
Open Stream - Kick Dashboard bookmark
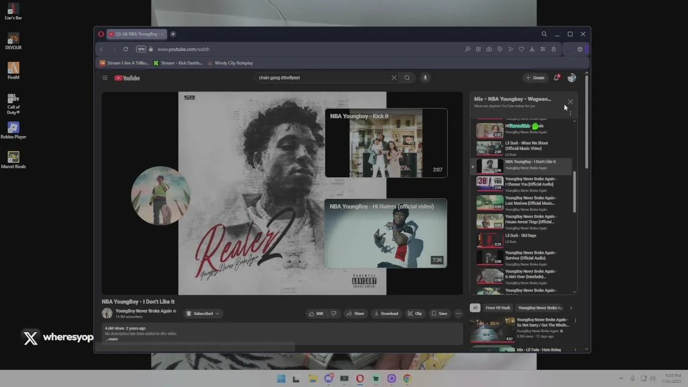[178, 63]
